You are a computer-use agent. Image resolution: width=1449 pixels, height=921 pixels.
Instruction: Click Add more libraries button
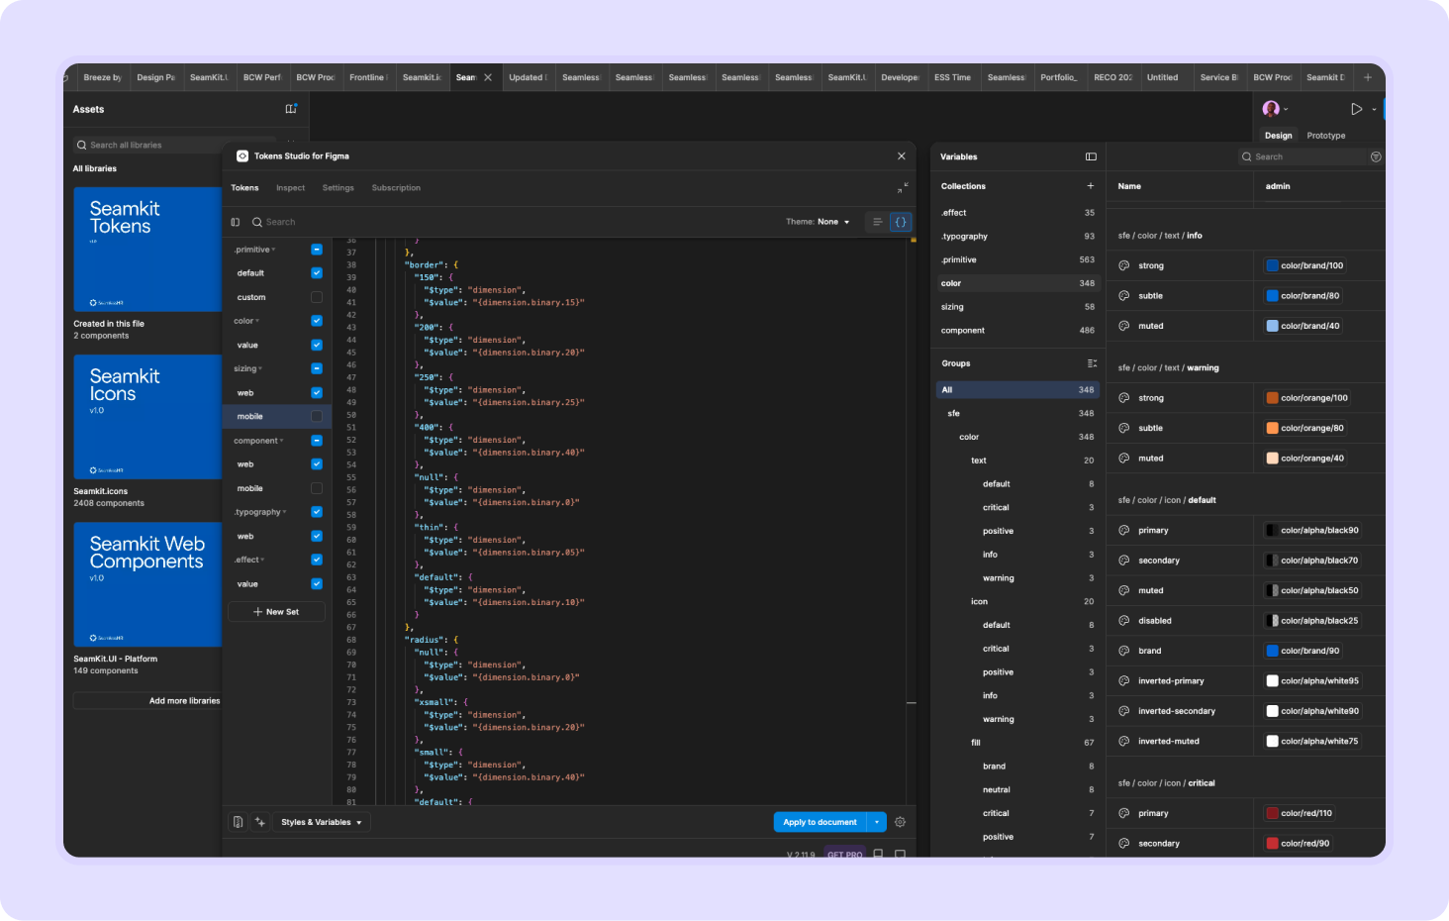point(147,701)
